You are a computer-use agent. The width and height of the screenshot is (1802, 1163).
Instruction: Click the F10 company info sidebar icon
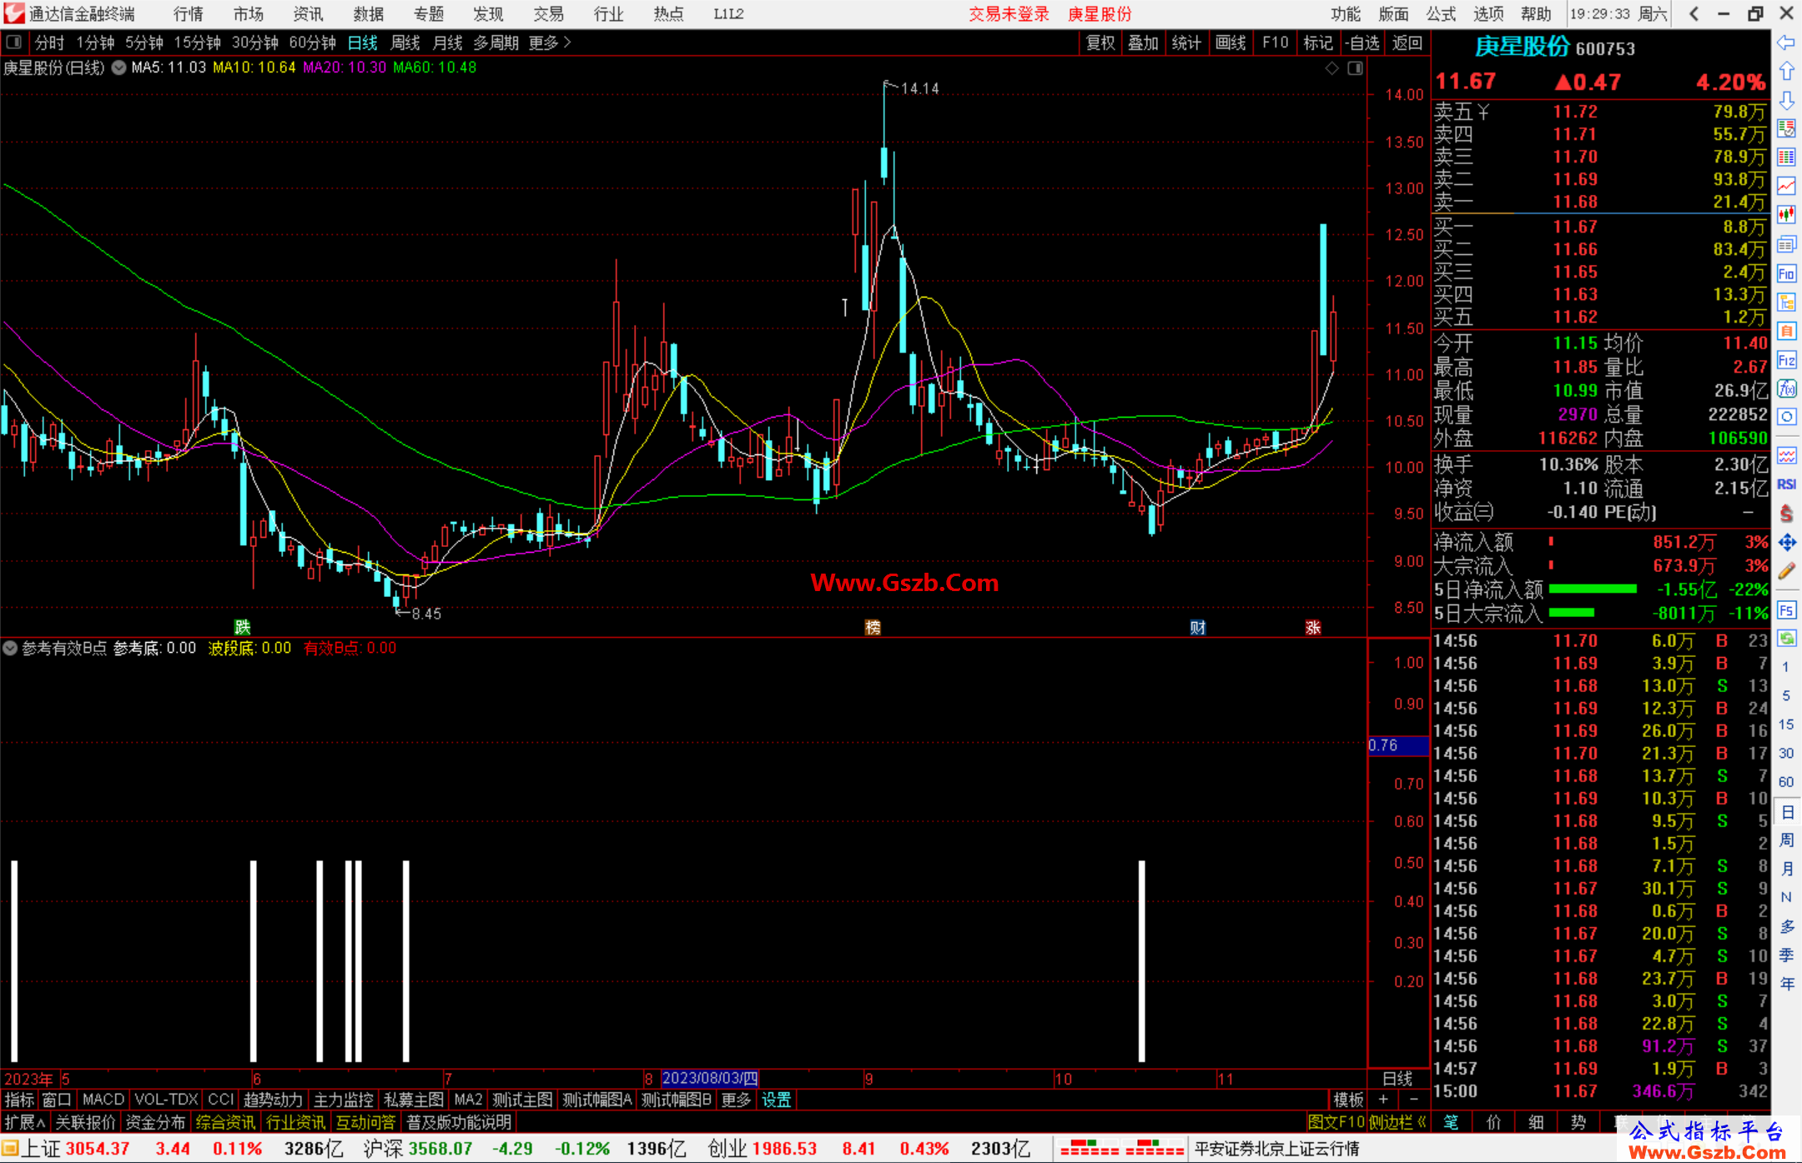click(1786, 273)
